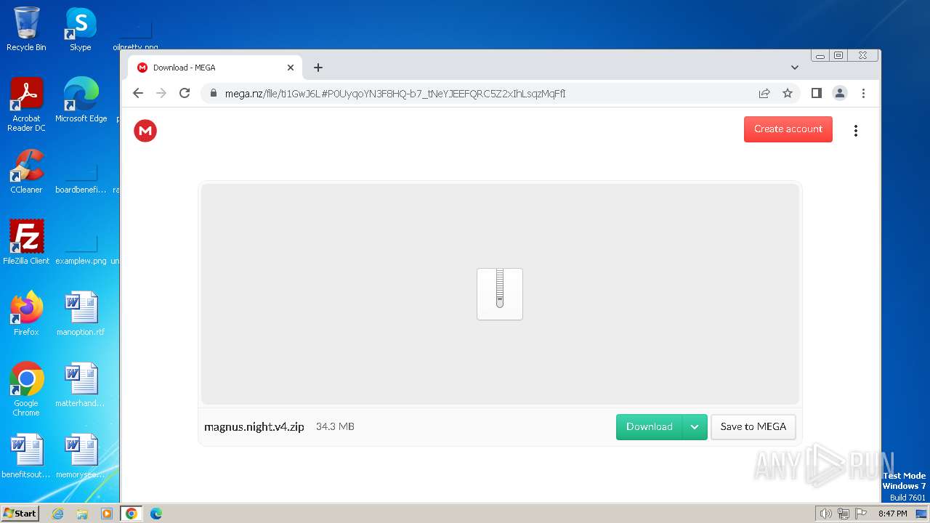Open MEGA page three-dot menu
The width and height of the screenshot is (930, 523).
point(856,131)
